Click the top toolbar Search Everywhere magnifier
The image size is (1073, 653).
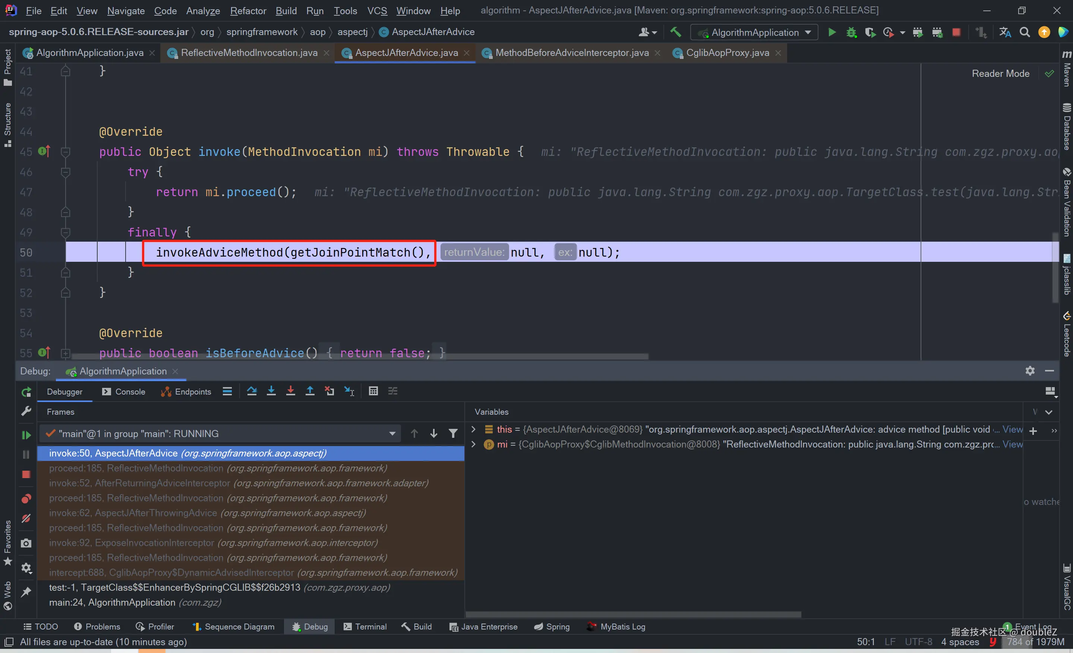(1025, 32)
